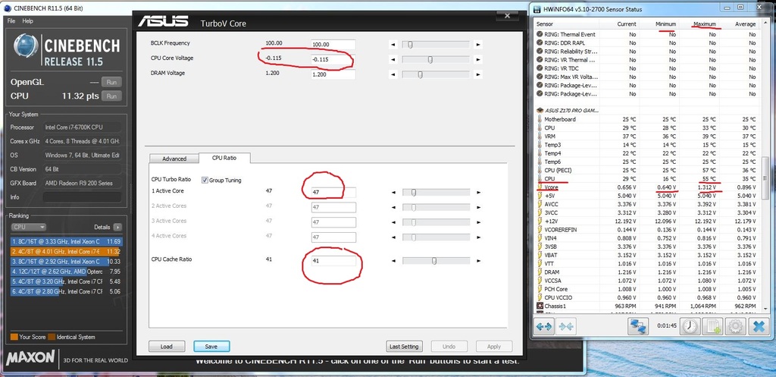Click the blue X icon in HWiNFO toolbar
776x377 pixels.
(758, 326)
